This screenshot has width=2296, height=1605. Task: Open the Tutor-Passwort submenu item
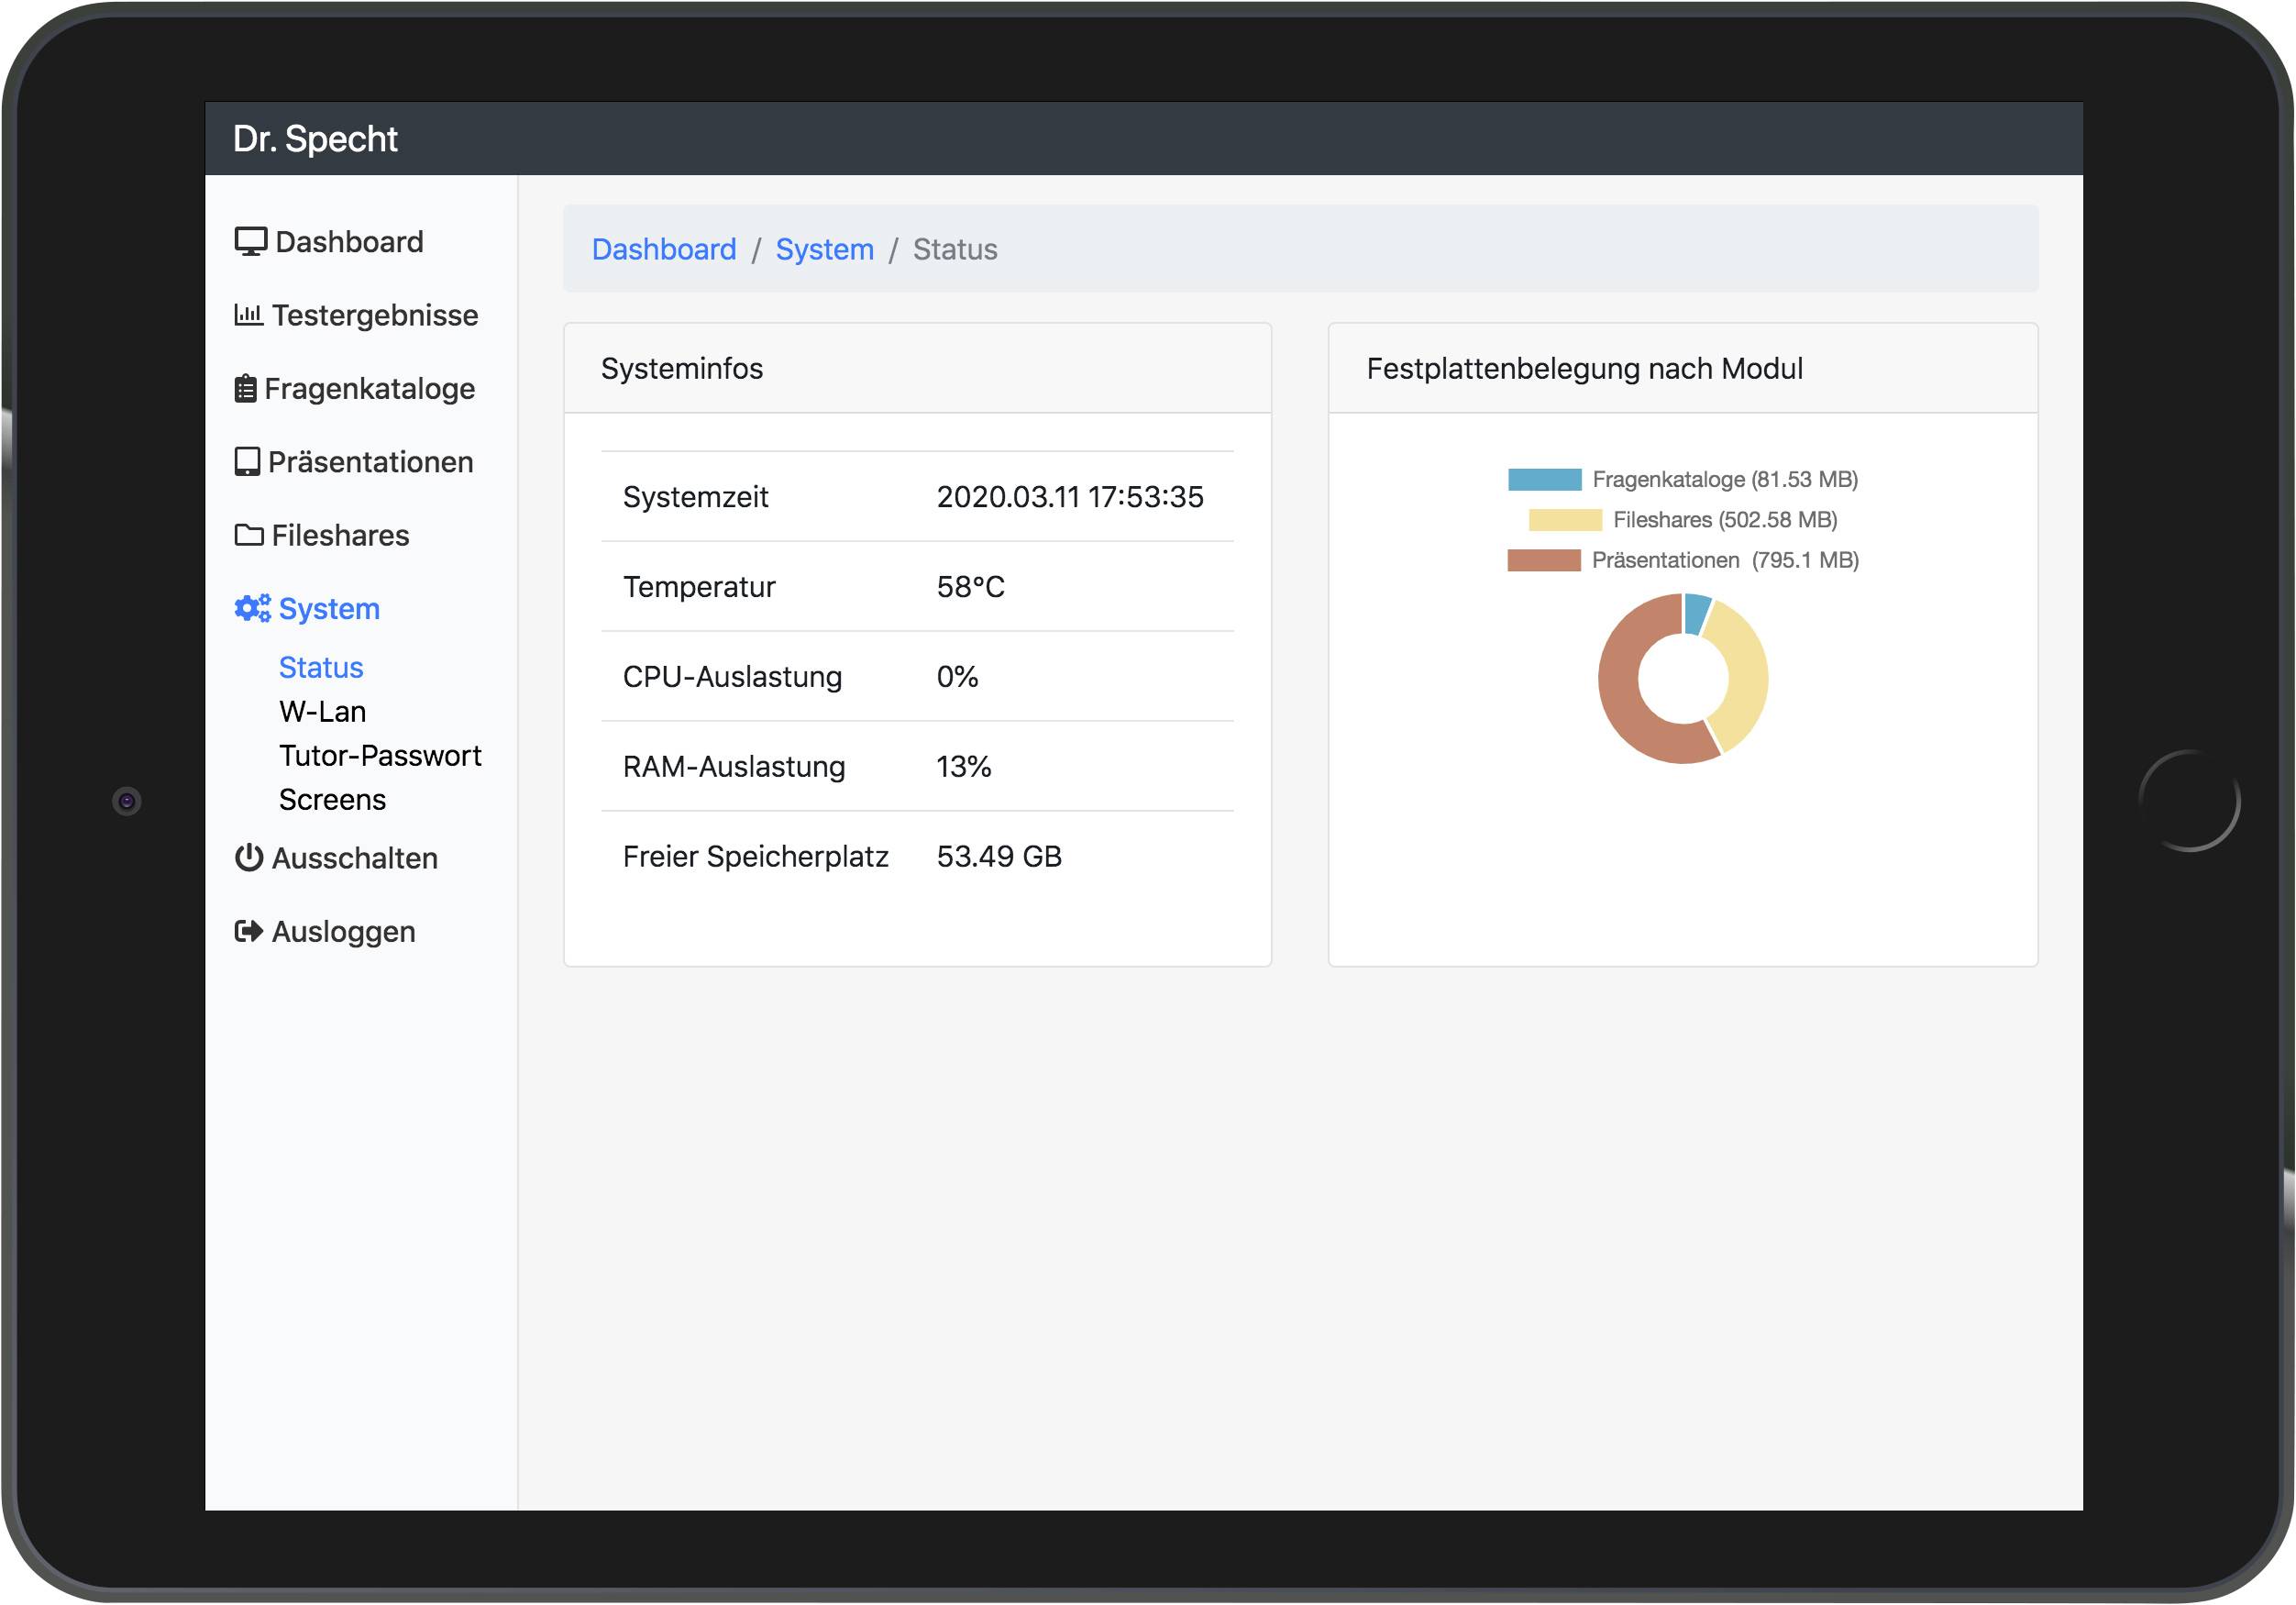(379, 755)
